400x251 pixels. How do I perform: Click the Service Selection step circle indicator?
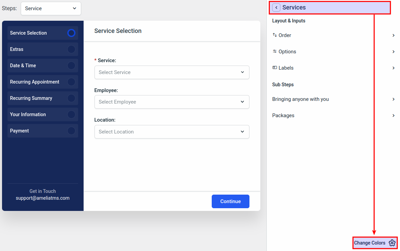(x=71, y=33)
